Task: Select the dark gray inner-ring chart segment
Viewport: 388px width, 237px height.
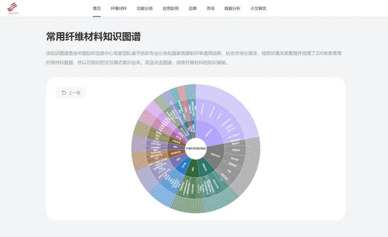Action: 215,154
